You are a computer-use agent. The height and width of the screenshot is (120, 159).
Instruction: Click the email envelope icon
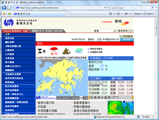(131, 31)
